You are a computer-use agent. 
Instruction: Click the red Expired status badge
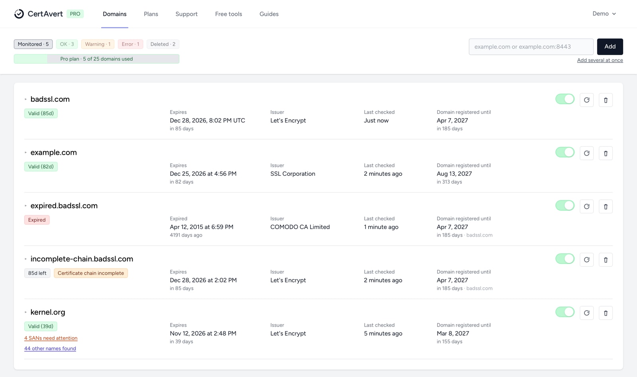click(x=37, y=220)
